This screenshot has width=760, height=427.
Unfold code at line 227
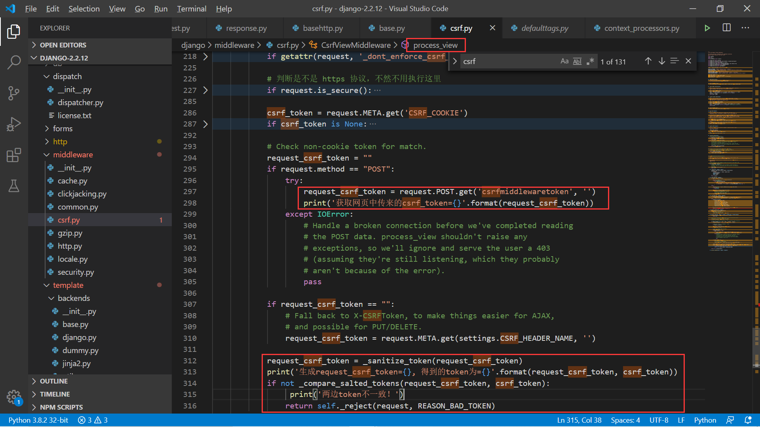tap(205, 91)
